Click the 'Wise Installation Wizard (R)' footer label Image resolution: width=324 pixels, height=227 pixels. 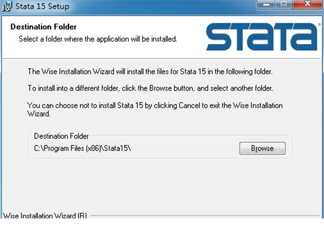click(45, 216)
